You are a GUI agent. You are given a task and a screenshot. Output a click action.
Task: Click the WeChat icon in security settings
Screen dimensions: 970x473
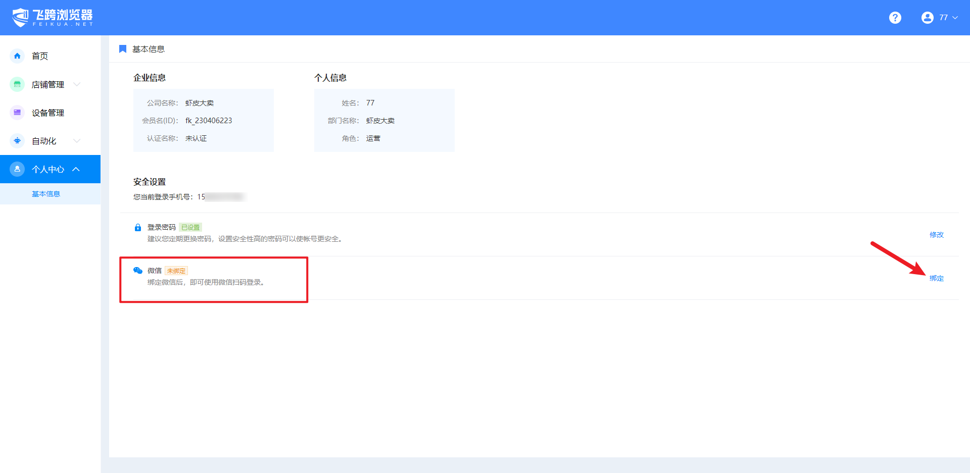coord(137,271)
